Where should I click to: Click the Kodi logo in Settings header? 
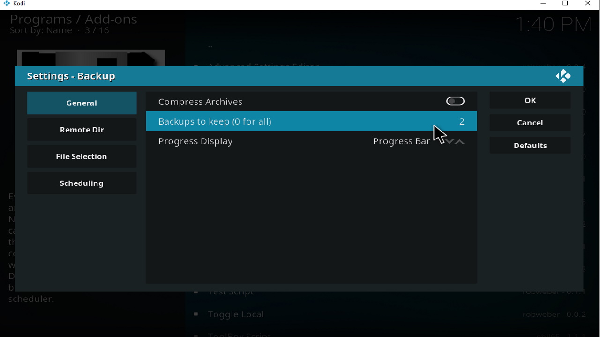click(x=563, y=76)
